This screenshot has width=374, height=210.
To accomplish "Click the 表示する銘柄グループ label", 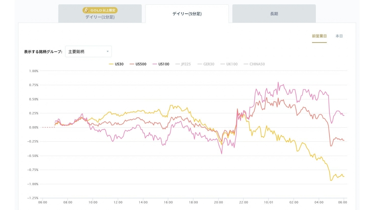I will tap(43, 52).
